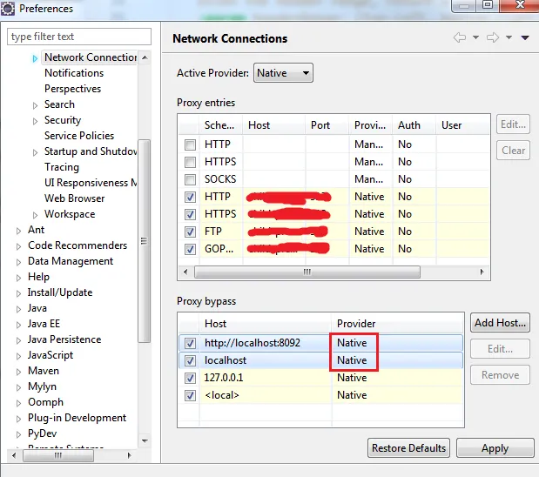
Task: Uncheck the GOP... proxy entry checkbox
Action: pos(190,249)
